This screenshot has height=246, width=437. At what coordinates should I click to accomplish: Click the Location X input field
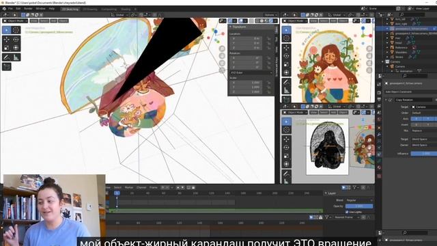point(246,39)
